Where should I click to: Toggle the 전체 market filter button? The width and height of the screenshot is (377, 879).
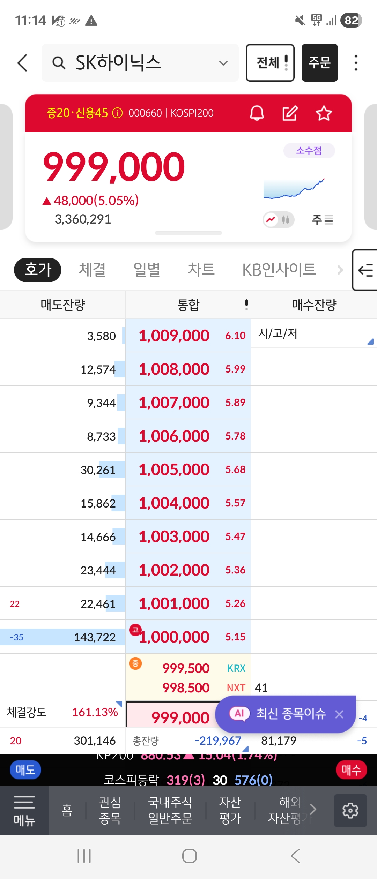point(270,63)
